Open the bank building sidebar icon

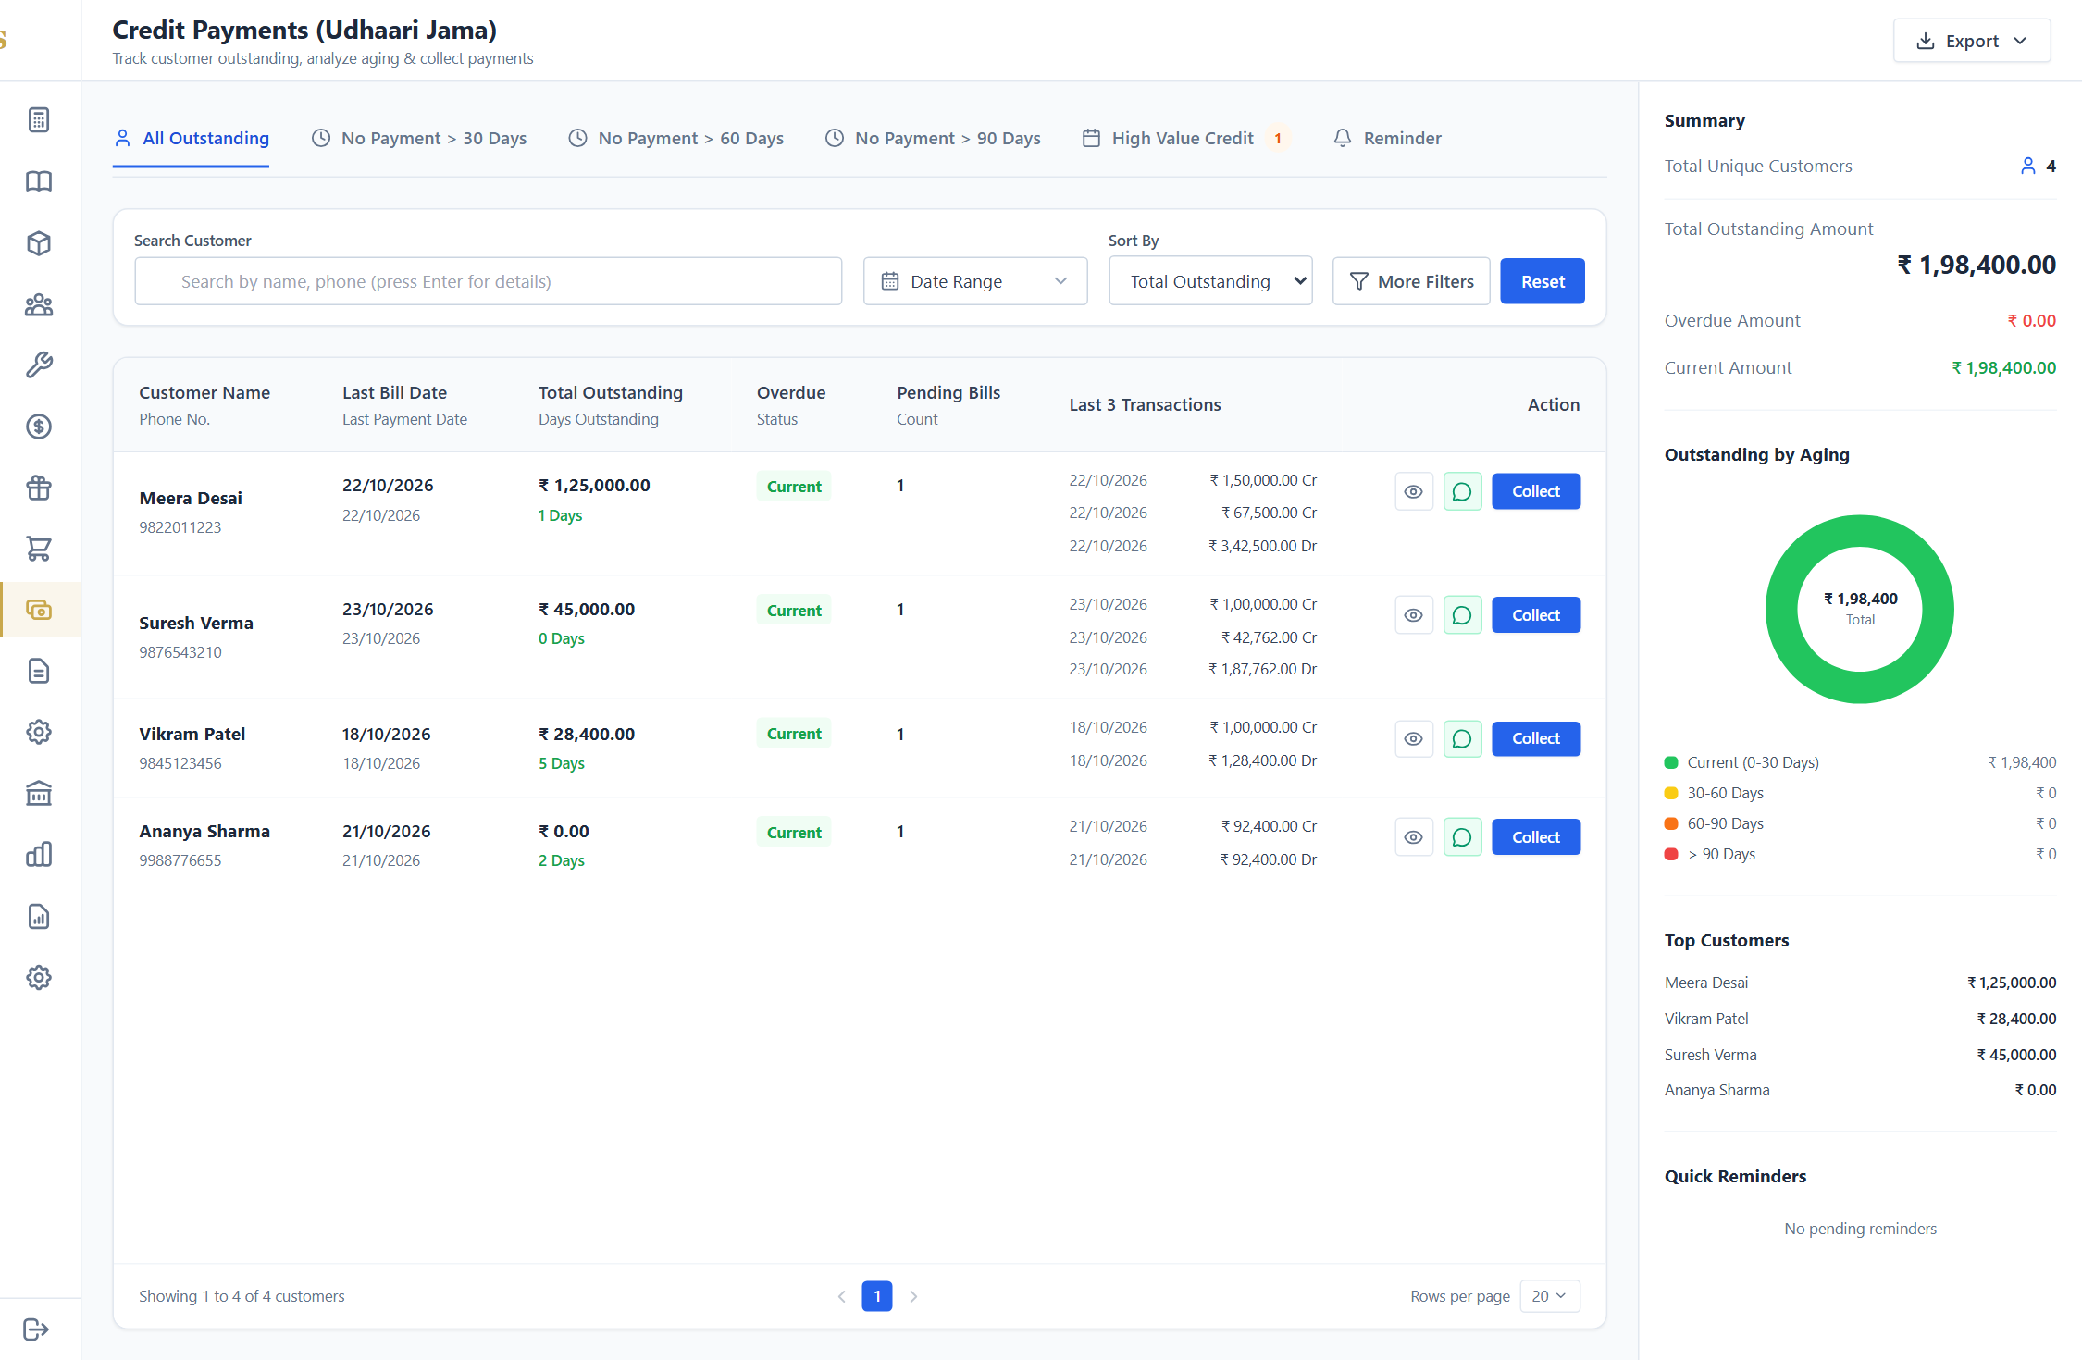coord(39,793)
